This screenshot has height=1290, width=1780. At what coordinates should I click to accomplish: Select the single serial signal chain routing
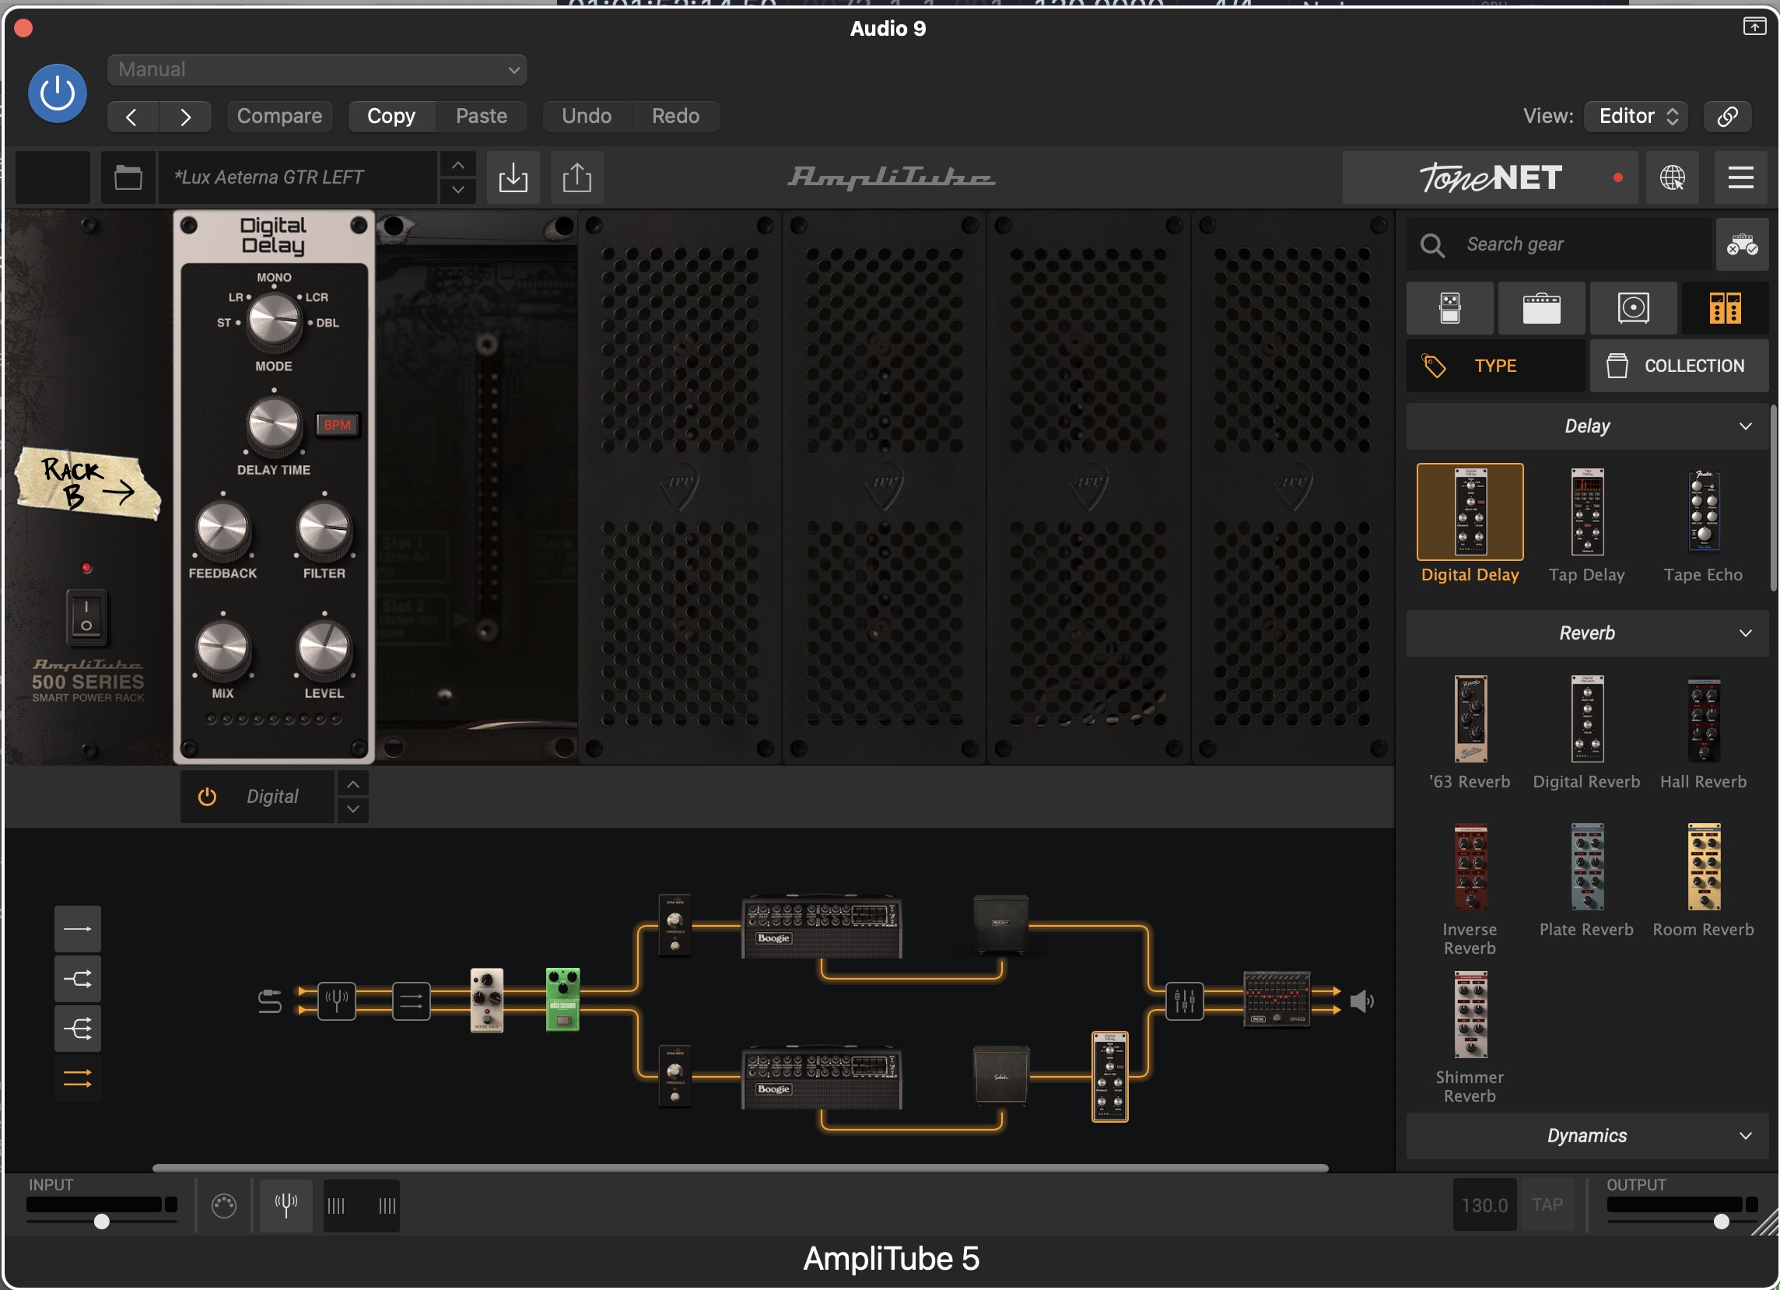(x=77, y=930)
